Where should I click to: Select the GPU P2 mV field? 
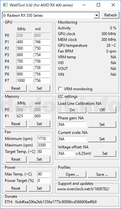42,48
